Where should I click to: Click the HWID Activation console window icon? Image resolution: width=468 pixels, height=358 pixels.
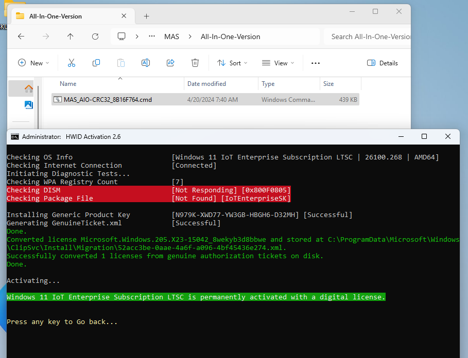[x=15, y=136]
